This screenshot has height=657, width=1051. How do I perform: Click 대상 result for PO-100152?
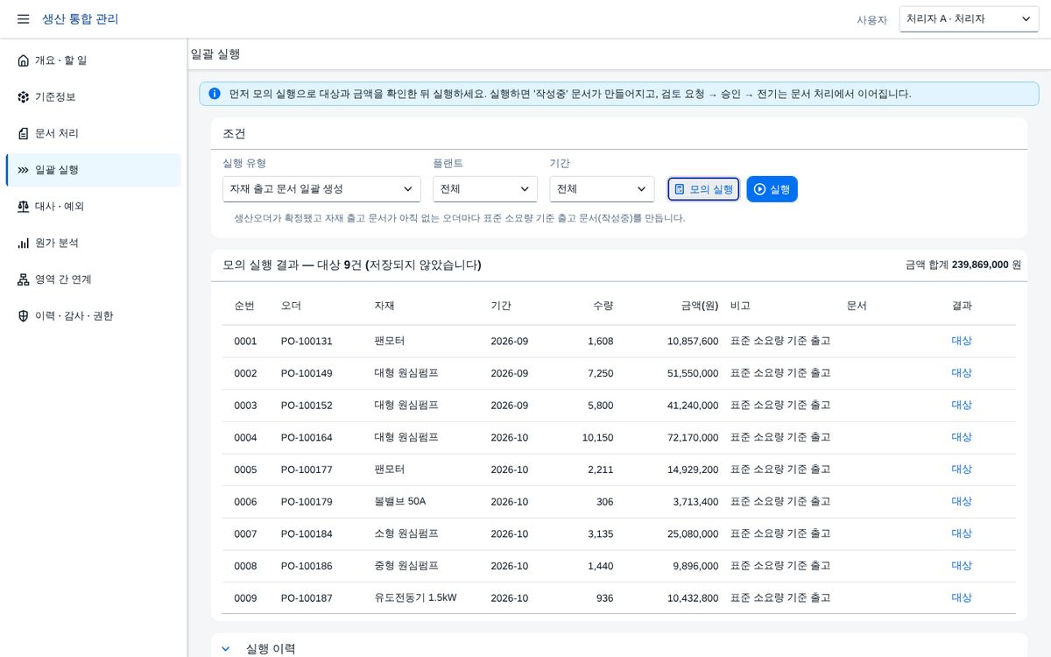click(962, 406)
